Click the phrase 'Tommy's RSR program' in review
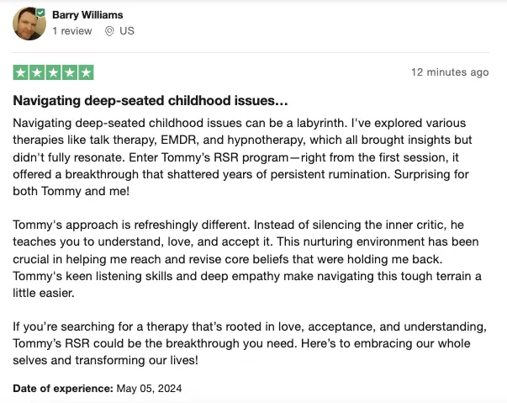 pyautogui.click(x=225, y=157)
